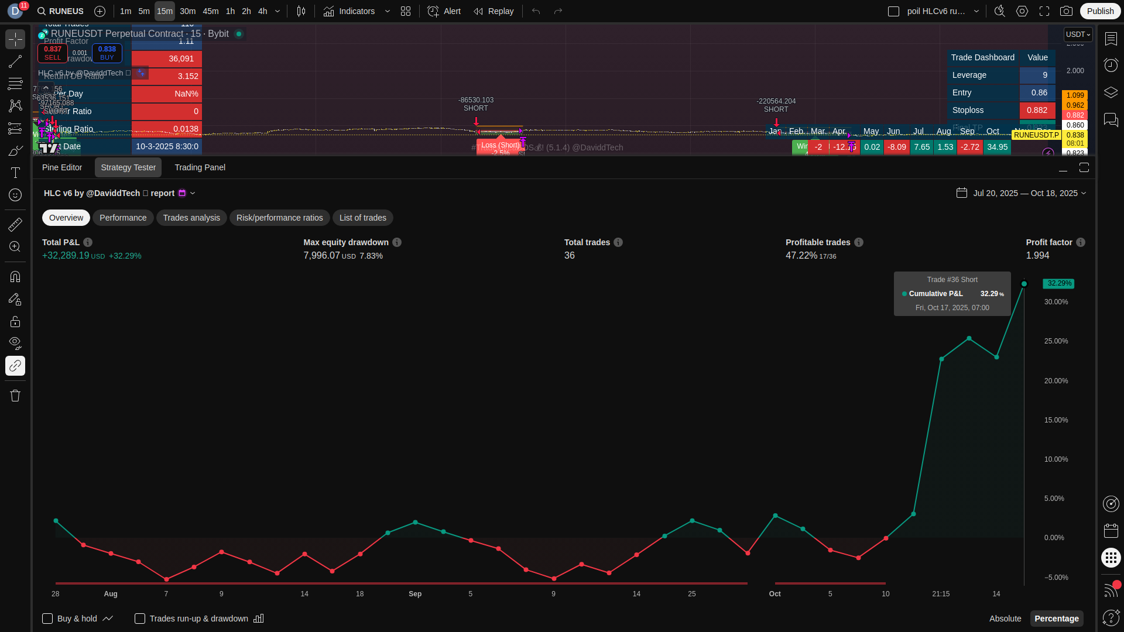Viewport: 1124px width, 632px height.
Task: Click the Publish button
Action: (1100, 11)
